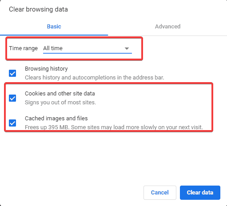The width and height of the screenshot is (227, 206).
Task: Click the 'All time' selected value text
Action: [53, 48]
